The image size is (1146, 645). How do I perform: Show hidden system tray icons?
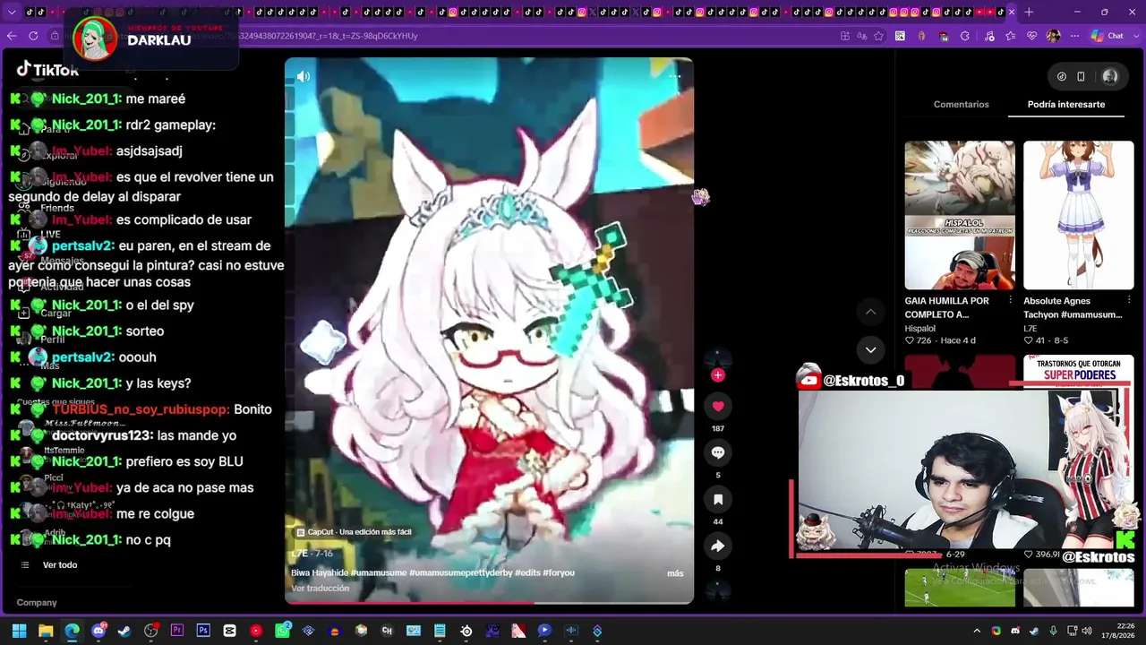click(x=977, y=631)
